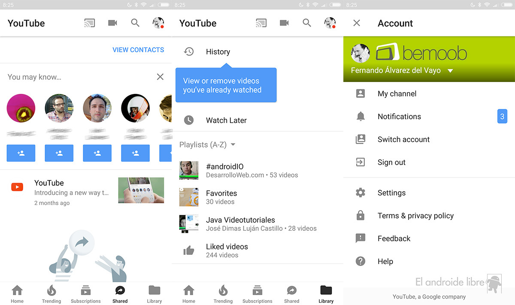Add the contact with the pink kiwi avatar
The height and width of the screenshot is (305, 515).
(21, 153)
